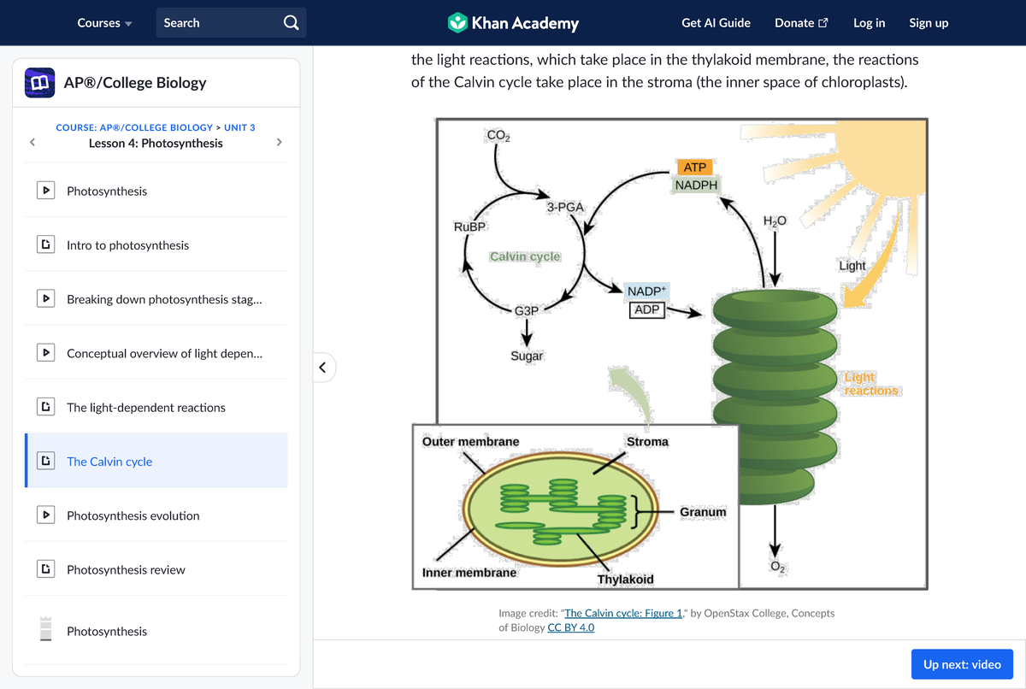Click the Khan Academy logo
1026x689 pixels.
513,23
